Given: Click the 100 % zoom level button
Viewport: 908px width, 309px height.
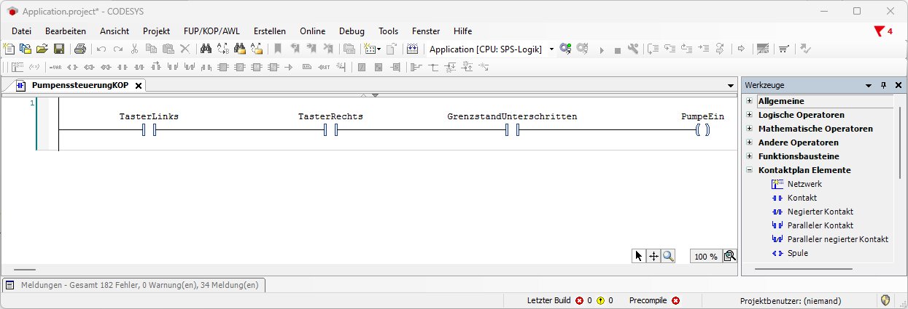Looking at the screenshot, I should click(705, 257).
